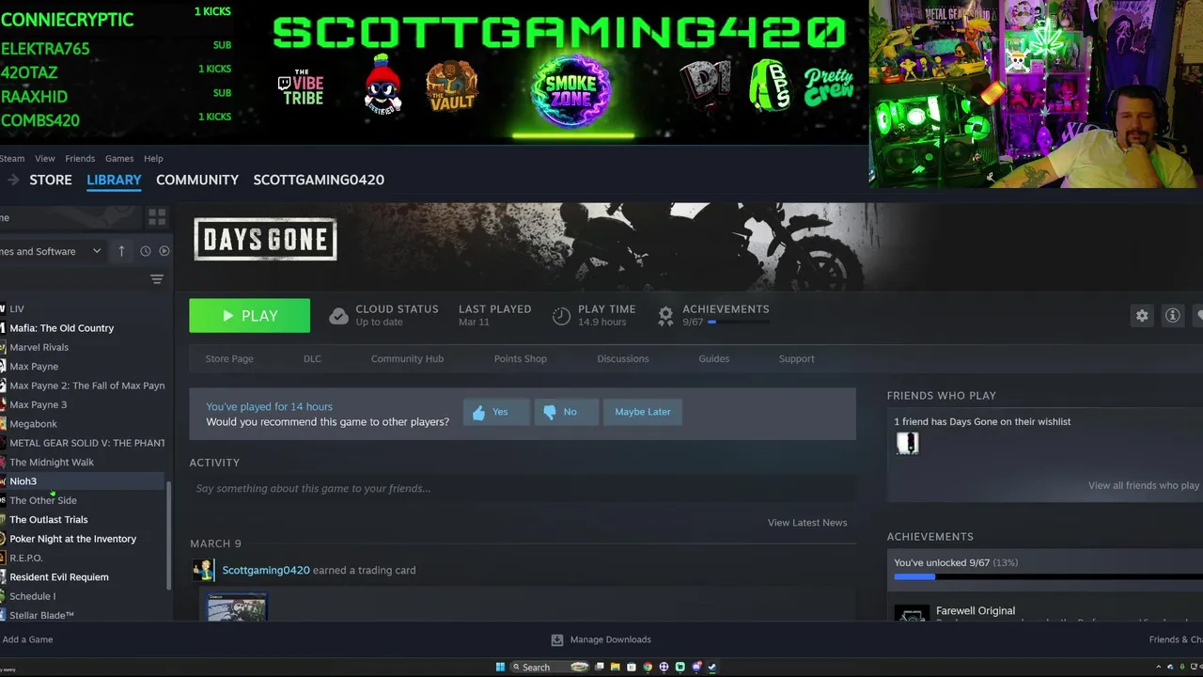Toggle show ready to play games icon

(164, 251)
